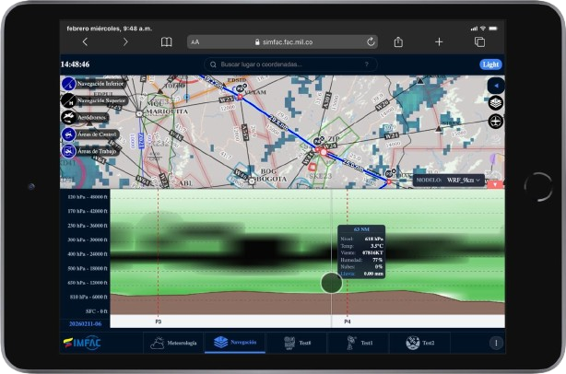This screenshot has width=566, height=374.
Task: Open the Meteorología tab
Action: coord(171,343)
